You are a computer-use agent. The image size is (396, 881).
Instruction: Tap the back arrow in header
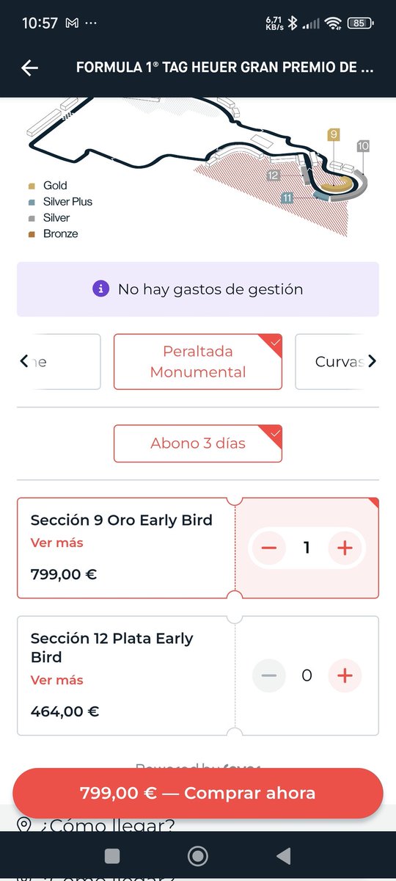click(x=29, y=68)
